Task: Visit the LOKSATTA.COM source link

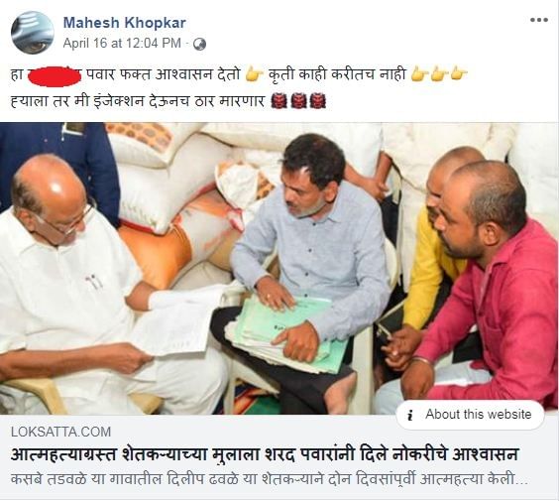Action: pyautogui.click(x=60, y=432)
